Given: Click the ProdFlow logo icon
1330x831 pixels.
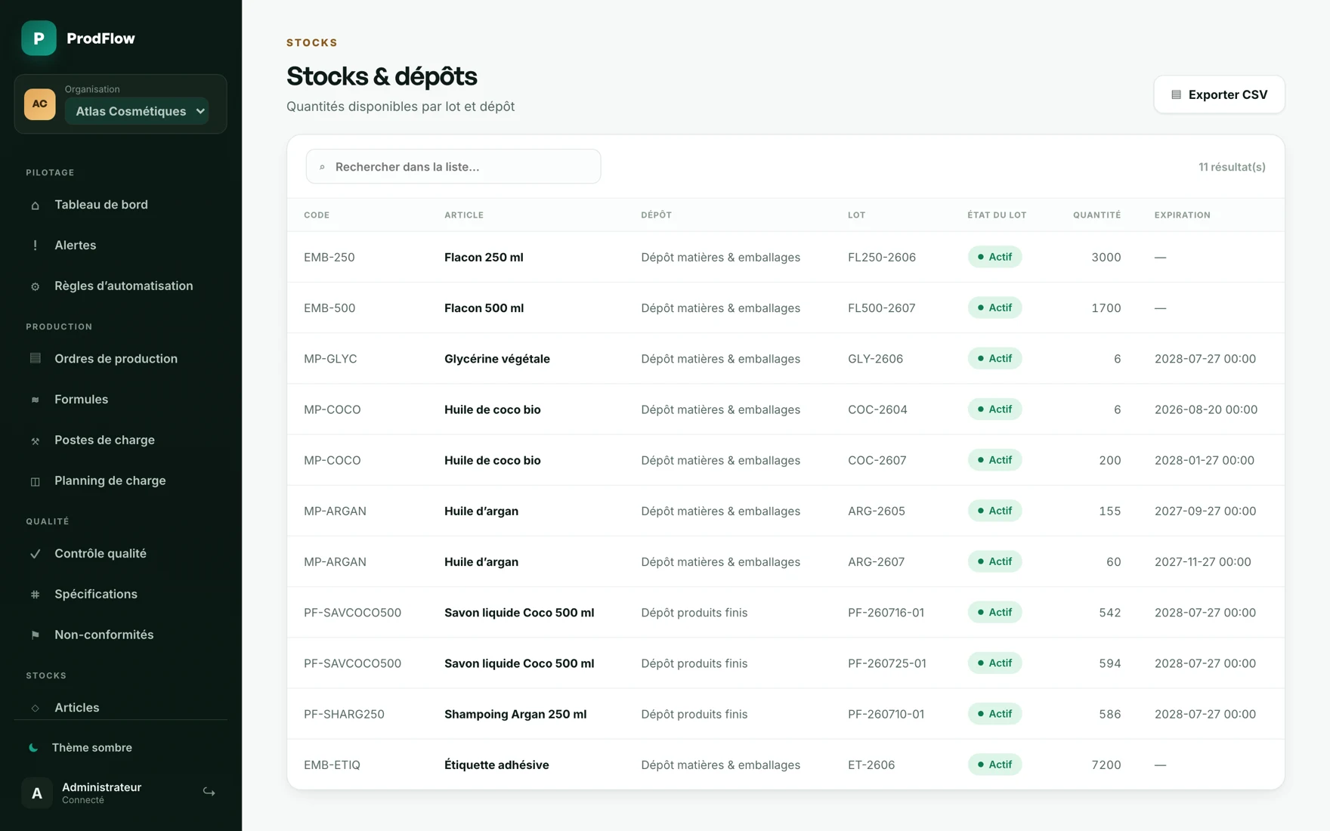Looking at the screenshot, I should (x=39, y=38).
